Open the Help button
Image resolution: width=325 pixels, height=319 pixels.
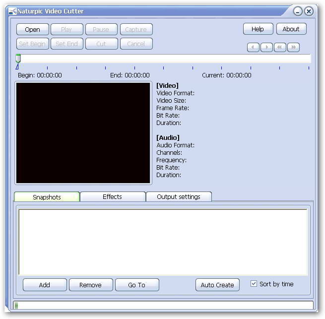tap(258, 29)
